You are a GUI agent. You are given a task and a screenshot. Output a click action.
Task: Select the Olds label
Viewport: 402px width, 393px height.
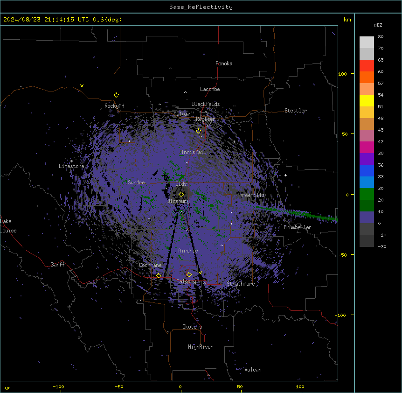point(181,184)
